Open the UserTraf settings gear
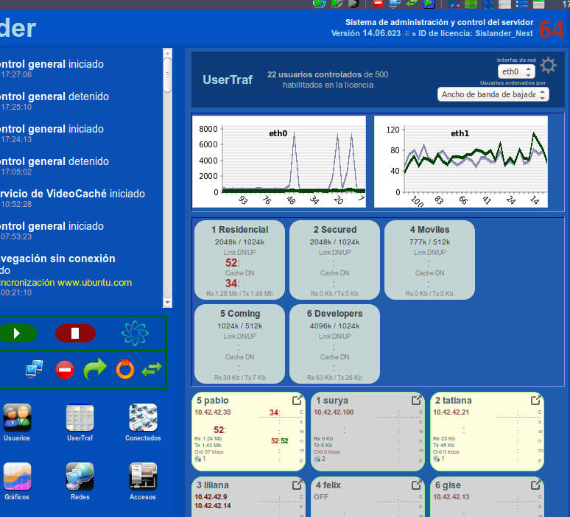 click(548, 66)
